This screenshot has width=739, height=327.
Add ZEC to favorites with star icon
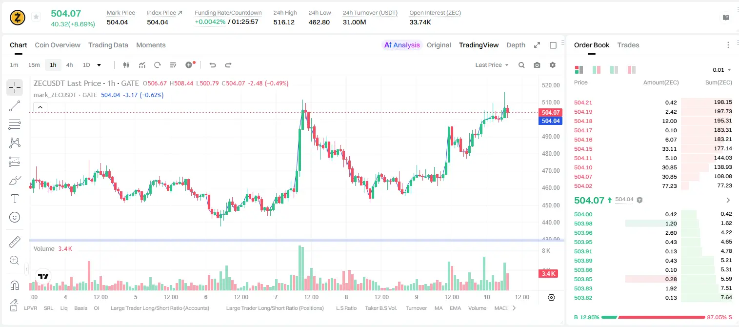click(36, 17)
